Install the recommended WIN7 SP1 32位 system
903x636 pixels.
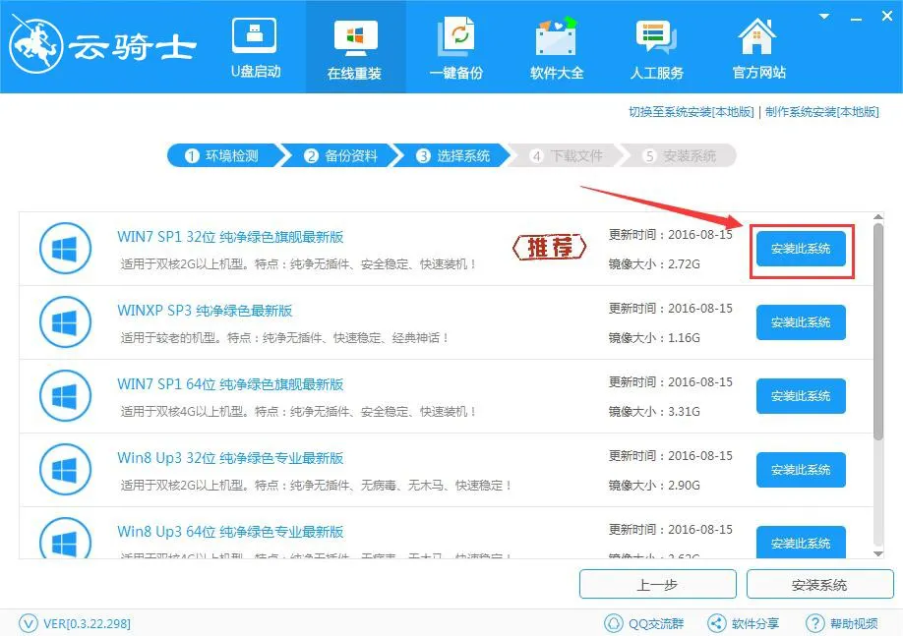(x=800, y=249)
